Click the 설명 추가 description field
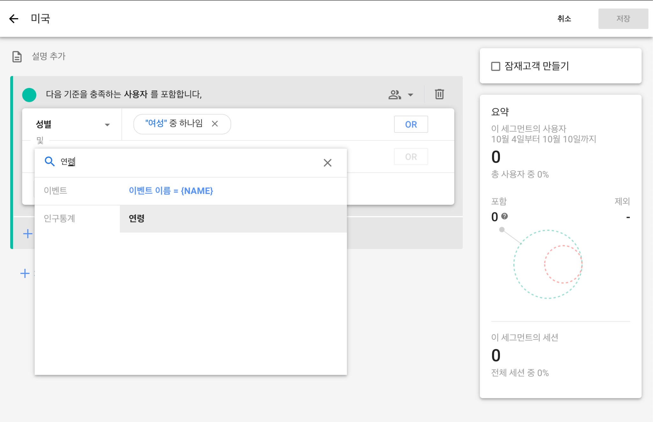Image resolution: width=653 pixels, height=422 pixels. 49,56
